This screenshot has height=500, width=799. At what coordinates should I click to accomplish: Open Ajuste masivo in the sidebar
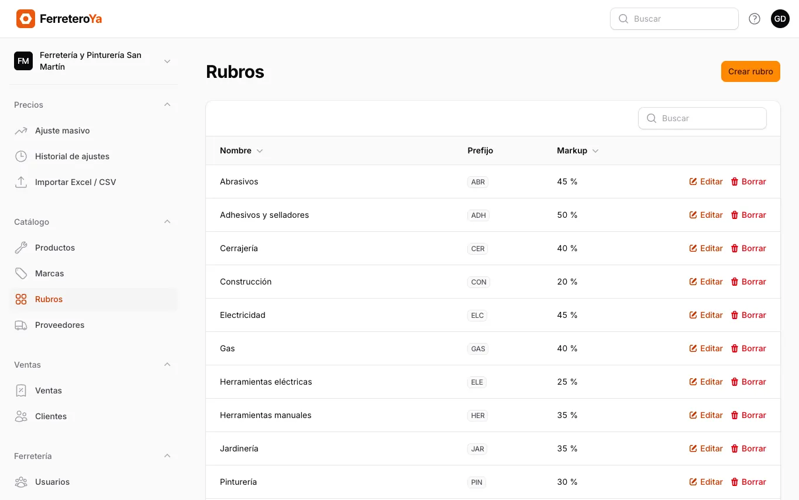click(94, 131)
